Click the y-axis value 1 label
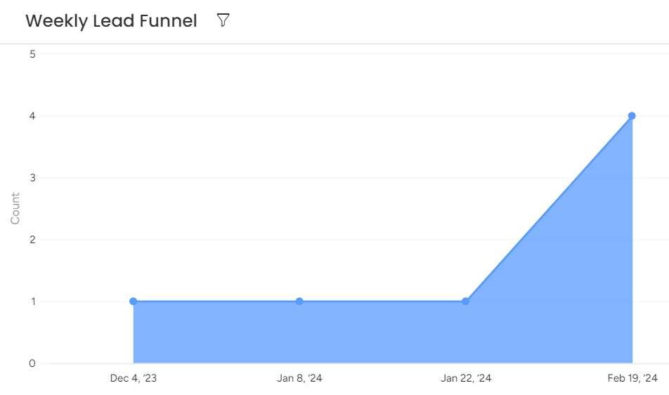Image resolution: width=669 pixels, height=395 pixels. click(32, 302)
